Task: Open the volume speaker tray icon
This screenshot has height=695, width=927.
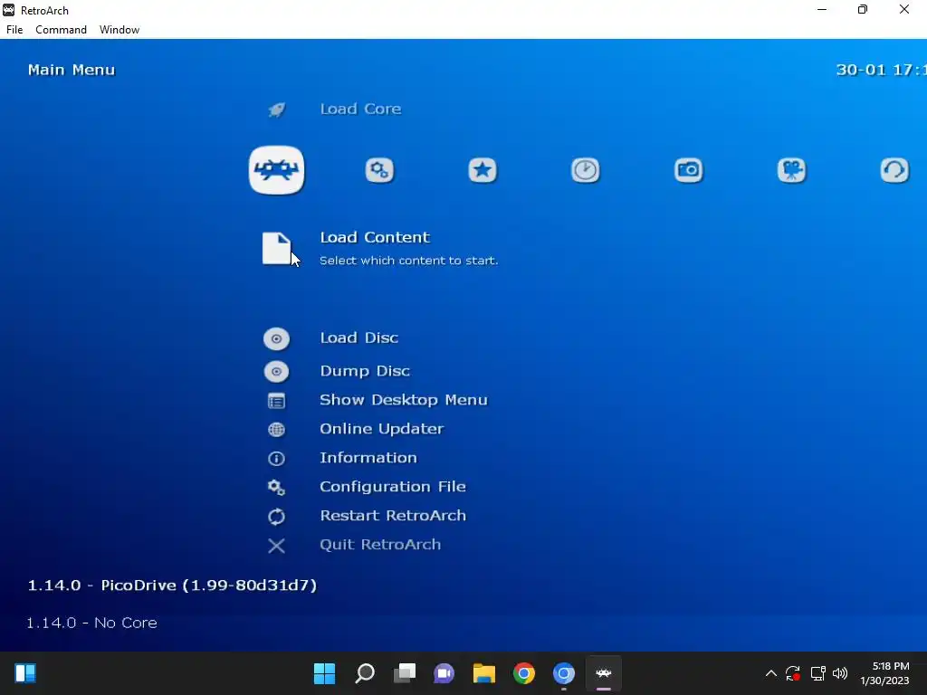Action: coord(840,673)
